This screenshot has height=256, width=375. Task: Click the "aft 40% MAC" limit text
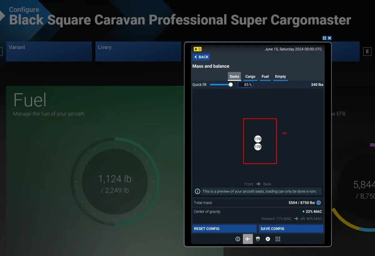click(x=311, y=219)
